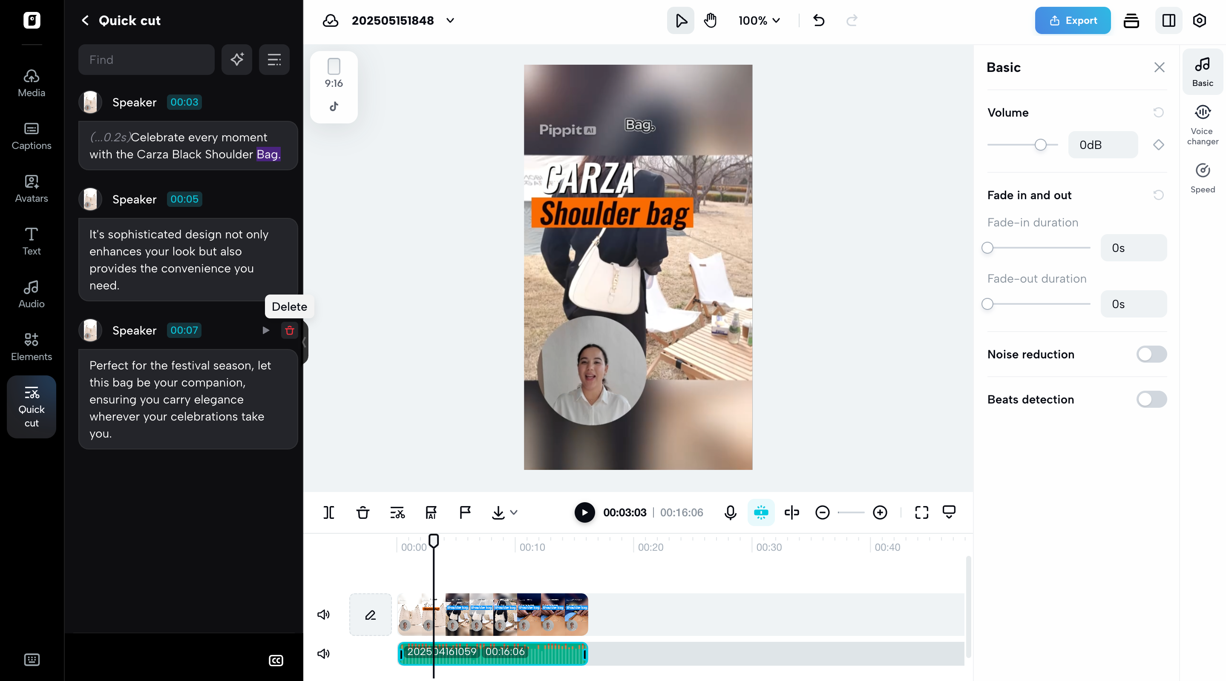1226x681 pixels.
Task: Enable Beats detection
Action: tap(1152, 400)
